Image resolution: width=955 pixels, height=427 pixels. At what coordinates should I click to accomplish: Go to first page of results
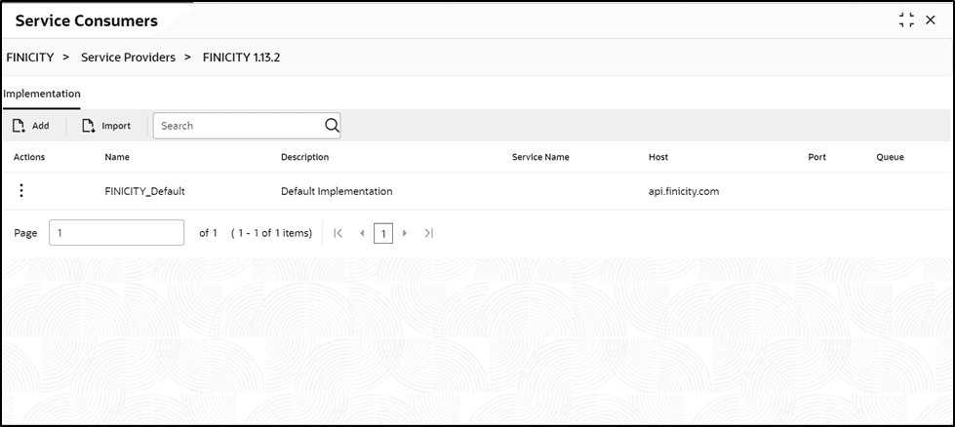(338, 233)
